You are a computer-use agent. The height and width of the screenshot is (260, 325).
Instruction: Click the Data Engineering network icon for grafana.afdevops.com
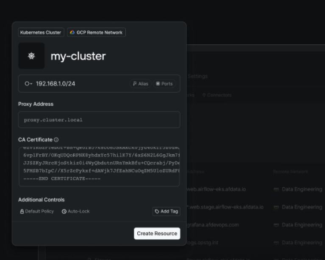[x=276, y=225]
